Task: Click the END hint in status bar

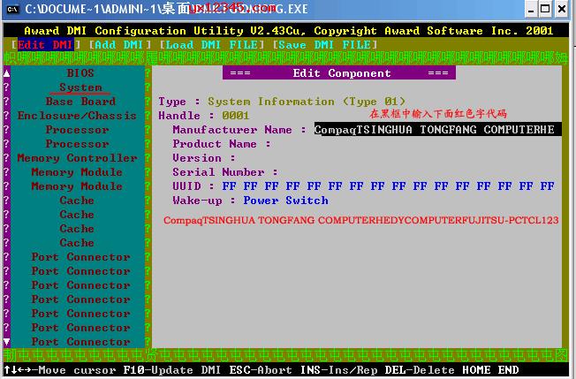Action: click(x=508, y=370)
